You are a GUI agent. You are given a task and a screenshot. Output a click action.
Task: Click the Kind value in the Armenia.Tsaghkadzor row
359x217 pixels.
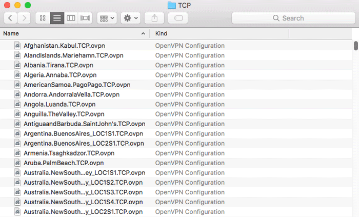[x=190, y=153]
